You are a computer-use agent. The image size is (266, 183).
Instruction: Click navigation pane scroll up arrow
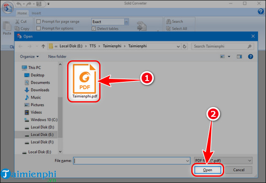[60, 65]
